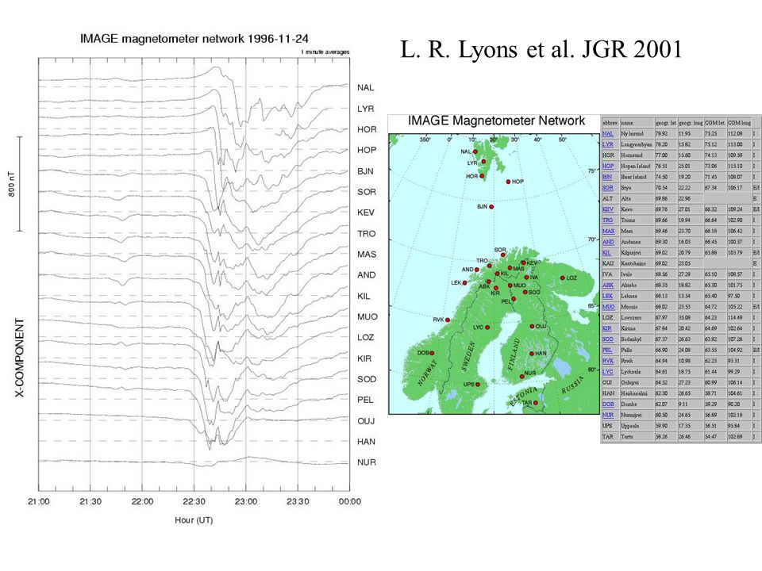
Task: Follow the ABK link in station table
Action: pos(608,285)
